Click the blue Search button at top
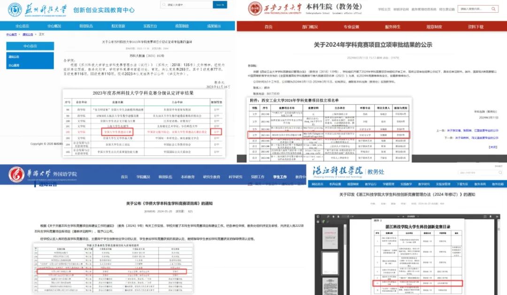This screenshot has width=507, height=295. coord(220,5)
